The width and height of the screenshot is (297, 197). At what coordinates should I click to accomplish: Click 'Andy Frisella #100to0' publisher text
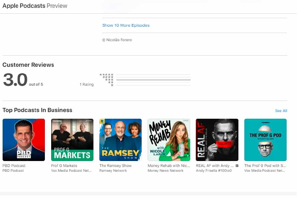pyautogui.click(x=214, y=171)
